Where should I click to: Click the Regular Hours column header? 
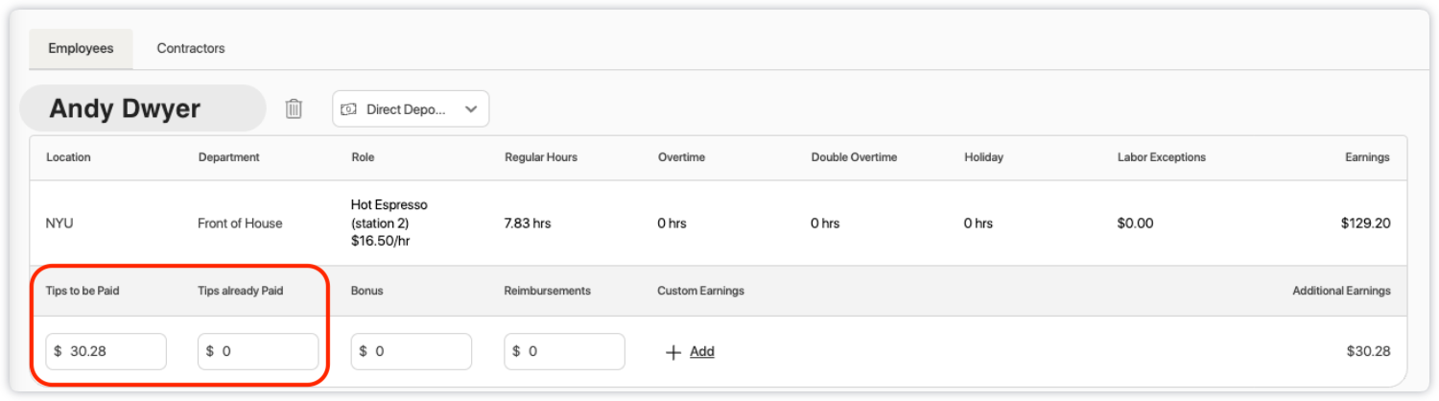coord(541,157)
